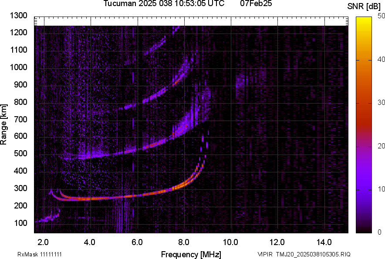Click the VIPIR TMJ20 .RIQ filename label

click(x=304, y=254)
